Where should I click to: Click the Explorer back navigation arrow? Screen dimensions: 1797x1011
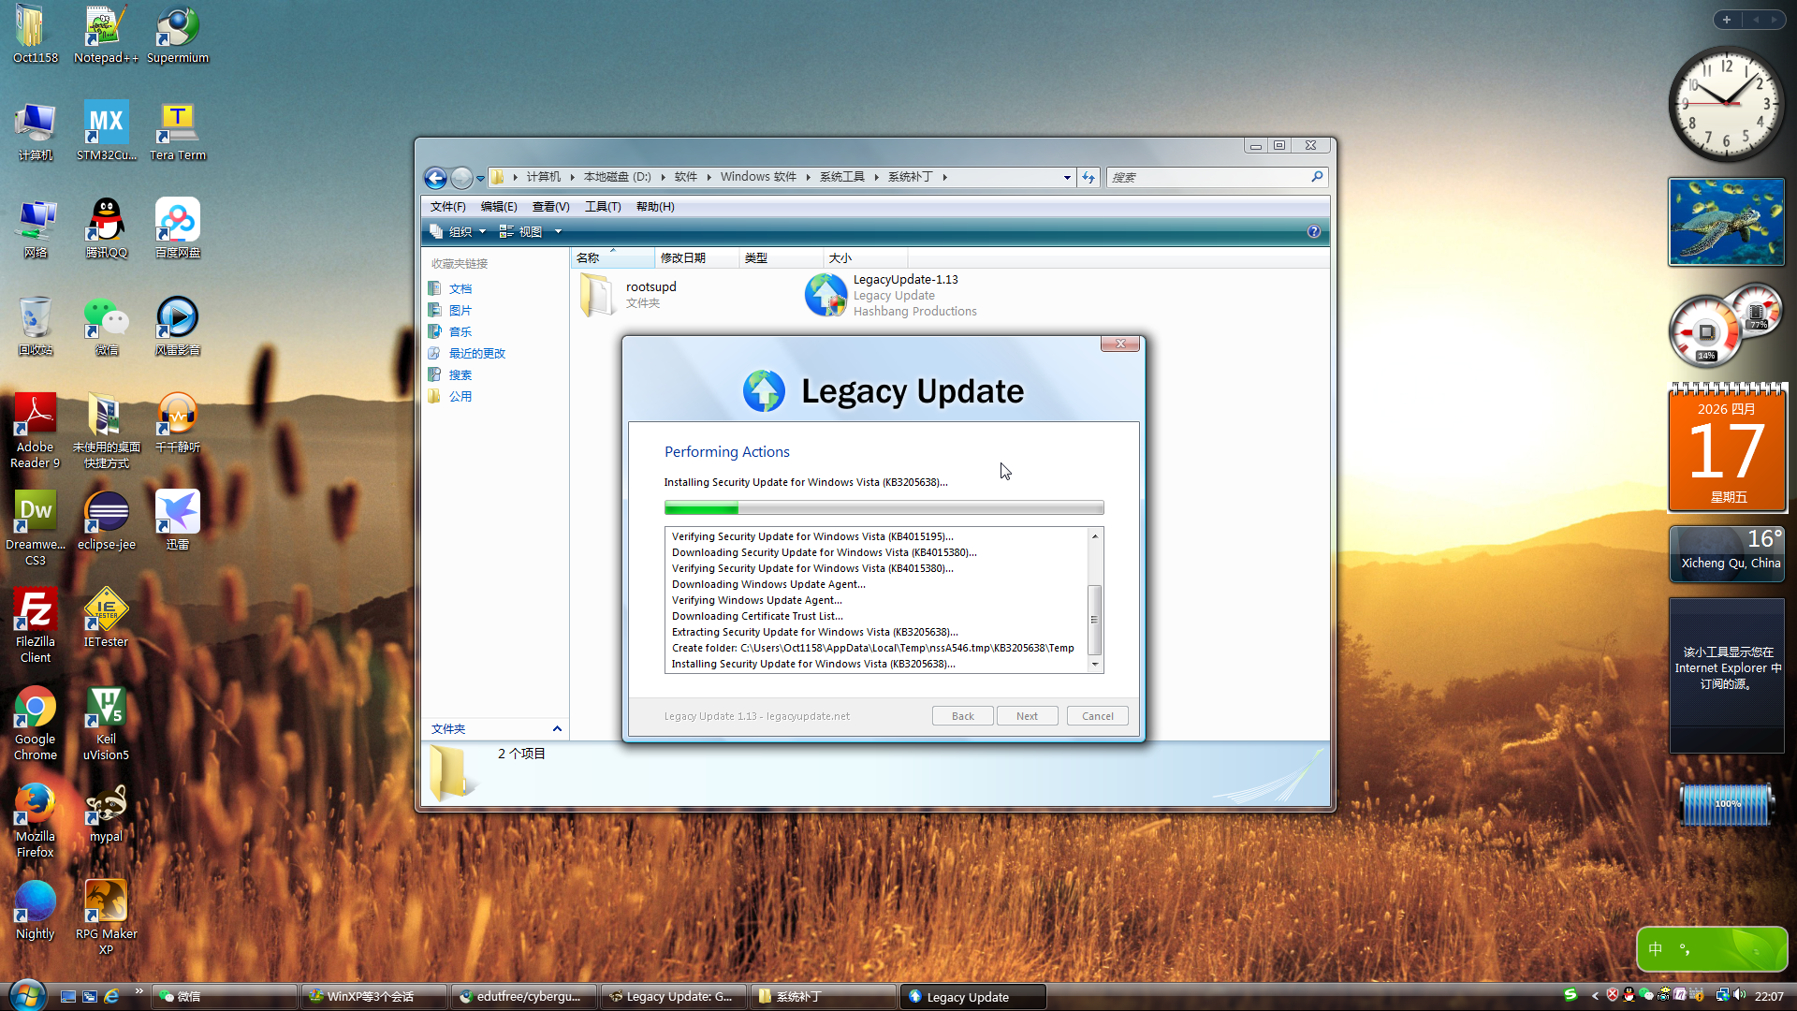click(435, 178)
